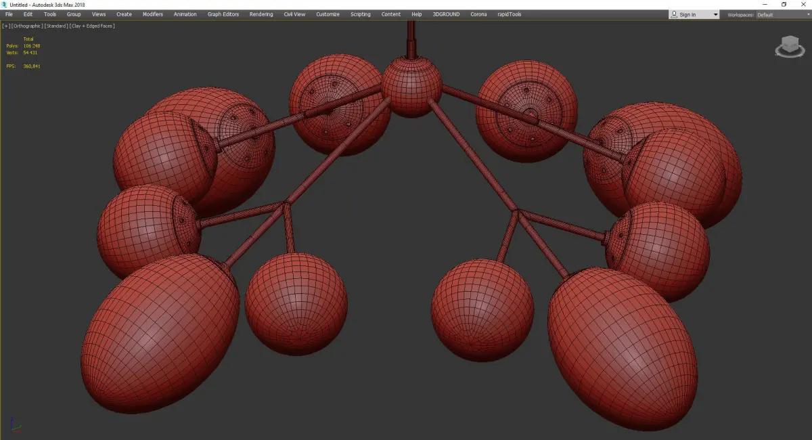The width and height of the screenshot is (812, 440).
Task: Open the Rendering menu
Action: 261,14
